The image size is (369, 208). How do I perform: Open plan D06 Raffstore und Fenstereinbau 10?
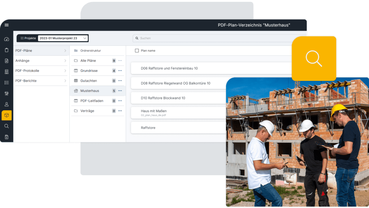pos(169,68)
